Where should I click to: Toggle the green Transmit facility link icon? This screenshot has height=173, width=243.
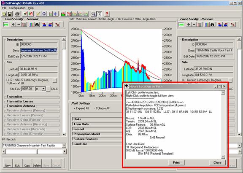pyautogui.click(x=6, y=24)
